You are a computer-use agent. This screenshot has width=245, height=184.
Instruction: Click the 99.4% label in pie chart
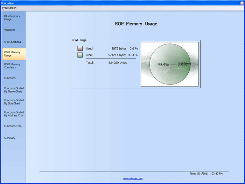(x=163, y=64)
